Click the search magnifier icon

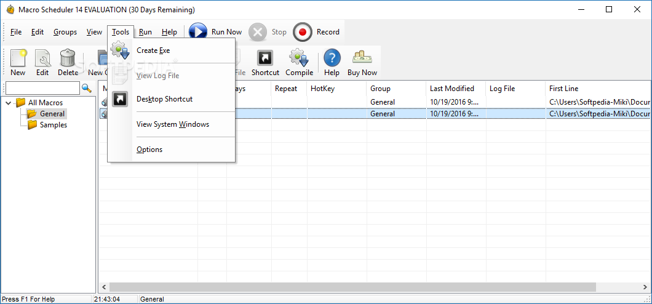click(87, 88)
